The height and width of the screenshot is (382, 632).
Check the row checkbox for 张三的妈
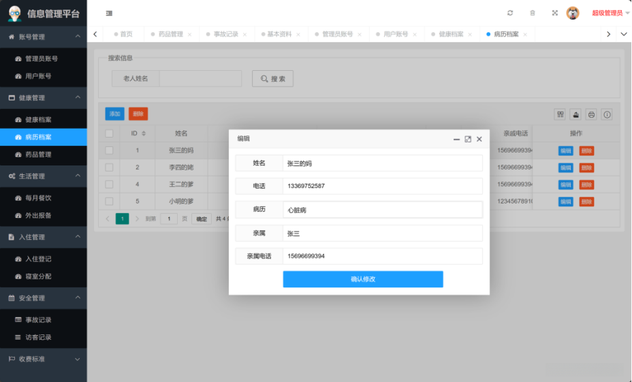pos(109,150)
